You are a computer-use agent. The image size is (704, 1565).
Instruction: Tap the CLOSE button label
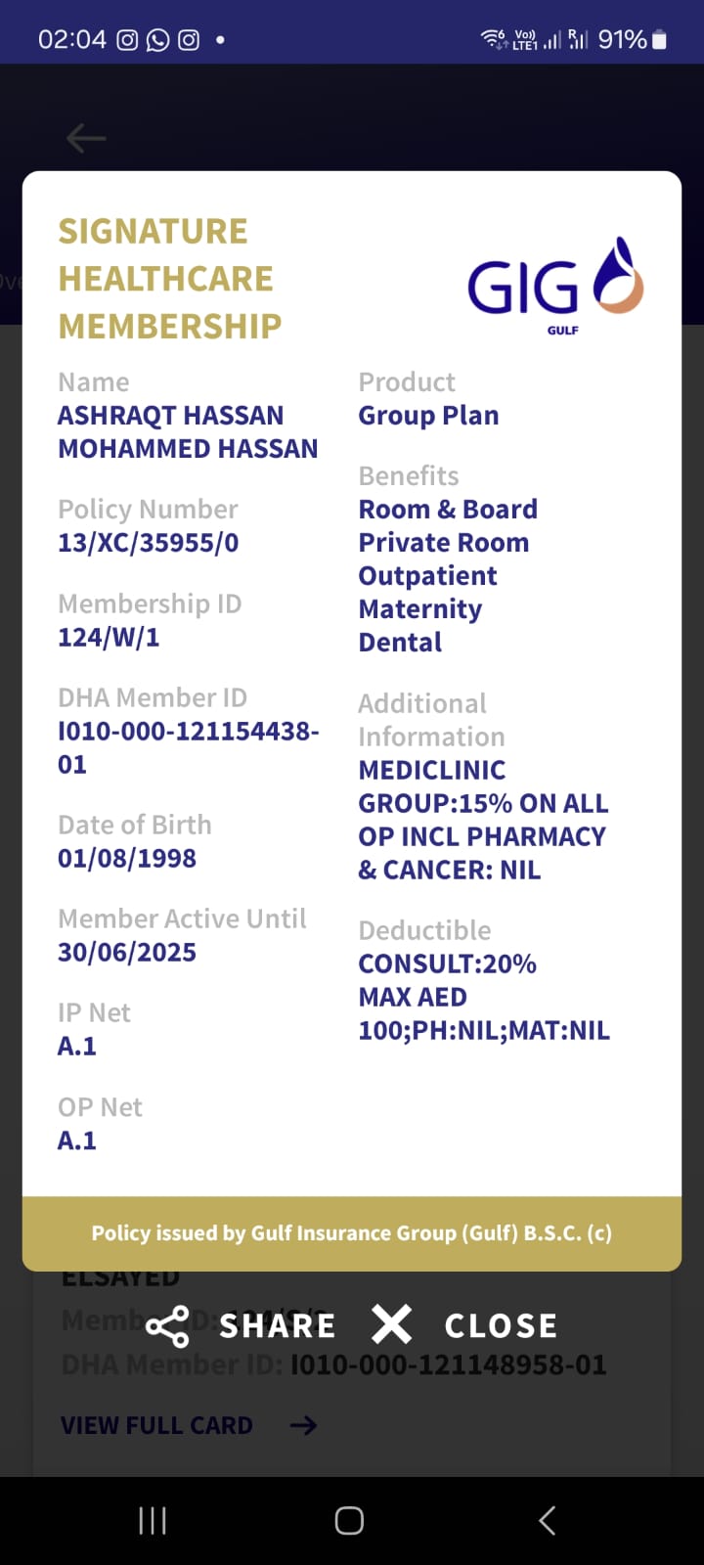click(x=501, y=1326)
